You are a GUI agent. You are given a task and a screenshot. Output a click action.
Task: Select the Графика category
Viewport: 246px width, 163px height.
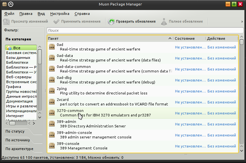(x=21, y=87)
